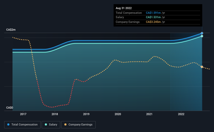Click the CA$1.591m total compensation value
The width and height of the screenshot is (214, 132).
[153, 13]
